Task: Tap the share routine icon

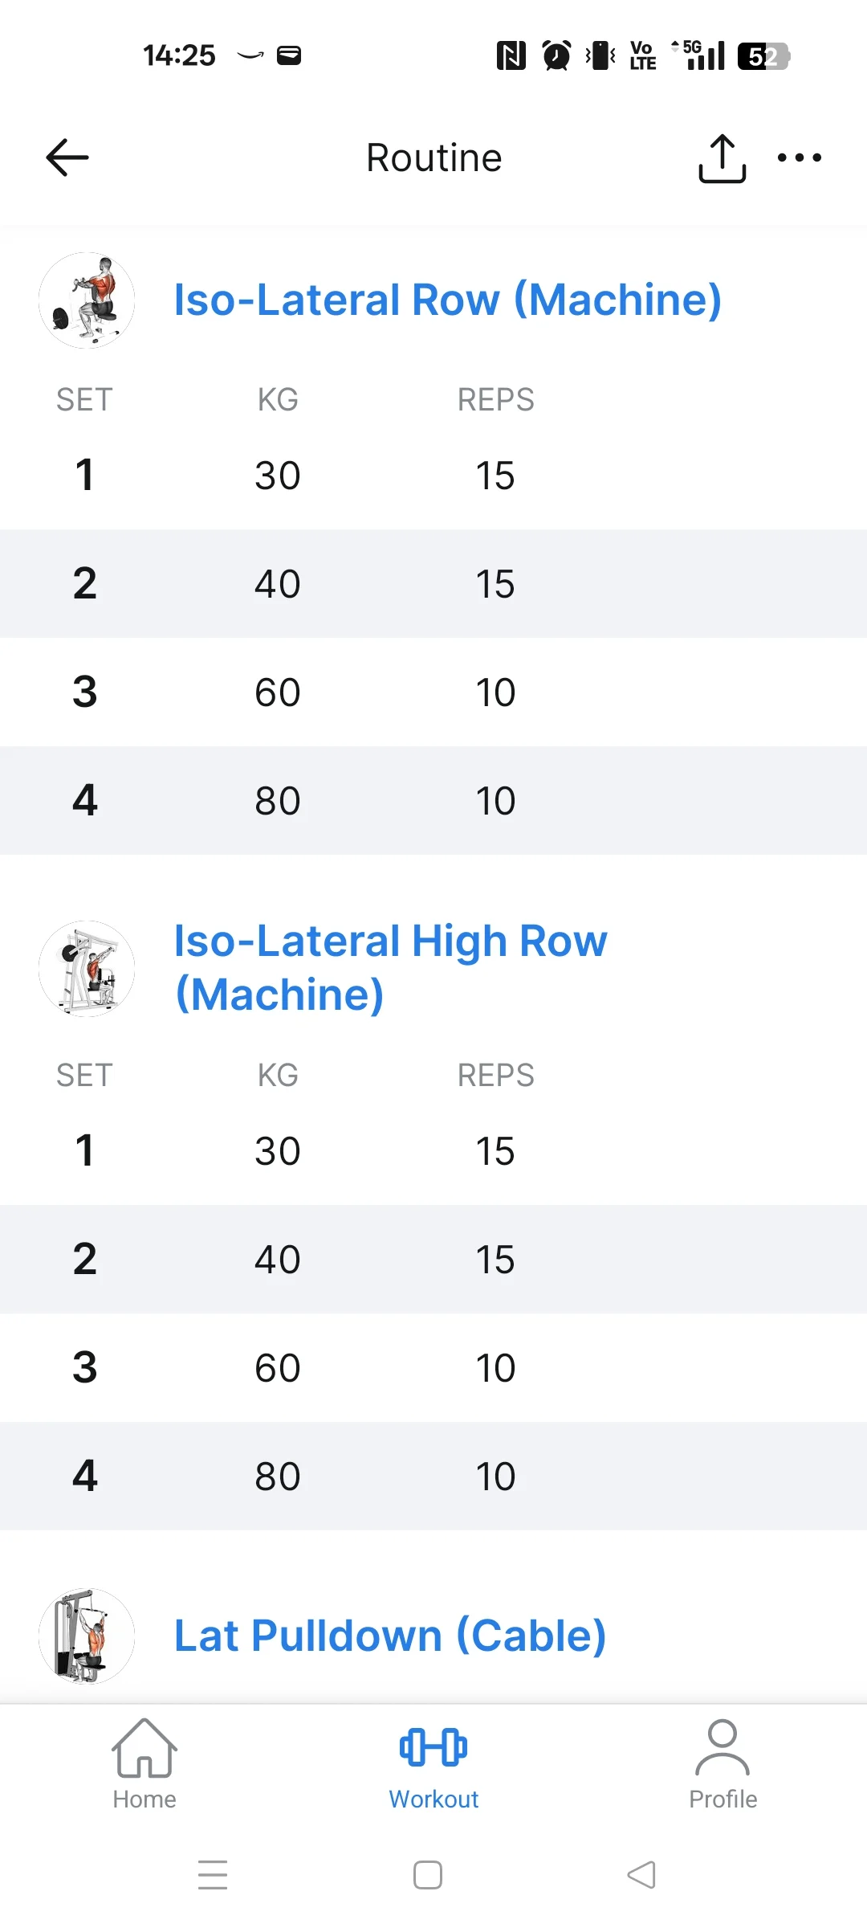Action: pos(722,158)
